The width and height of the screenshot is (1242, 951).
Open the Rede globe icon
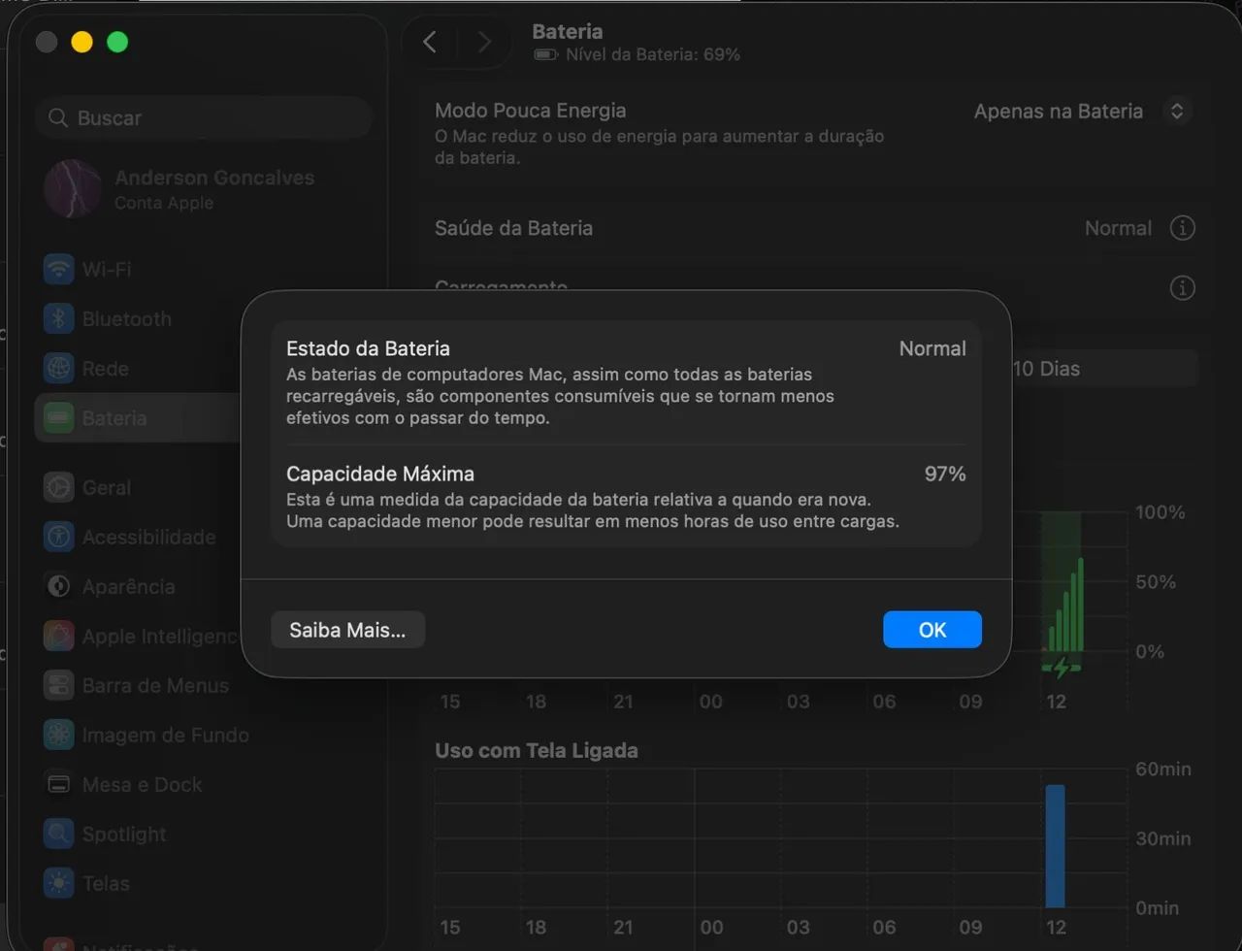[x=59, y=368]
